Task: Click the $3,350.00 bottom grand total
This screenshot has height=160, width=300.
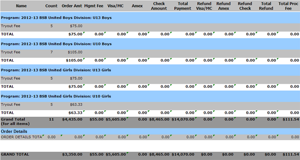Action: [x=72, y=154]
